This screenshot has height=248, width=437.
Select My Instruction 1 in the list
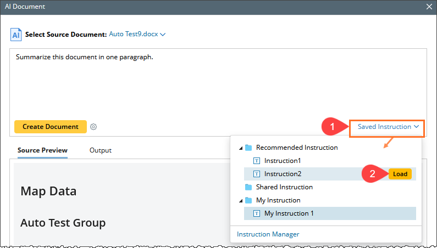point(289,213)
